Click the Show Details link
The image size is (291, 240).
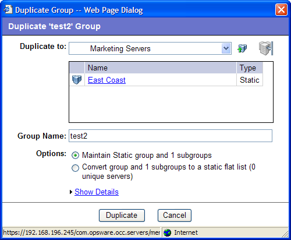click(x=97, y=192)
